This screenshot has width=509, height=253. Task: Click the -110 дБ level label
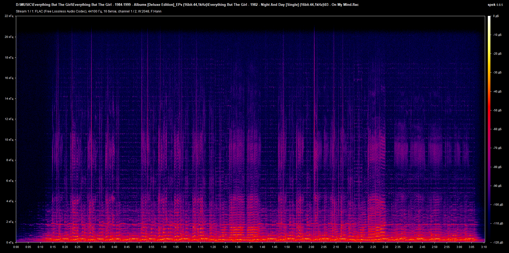tap(498, 223)
